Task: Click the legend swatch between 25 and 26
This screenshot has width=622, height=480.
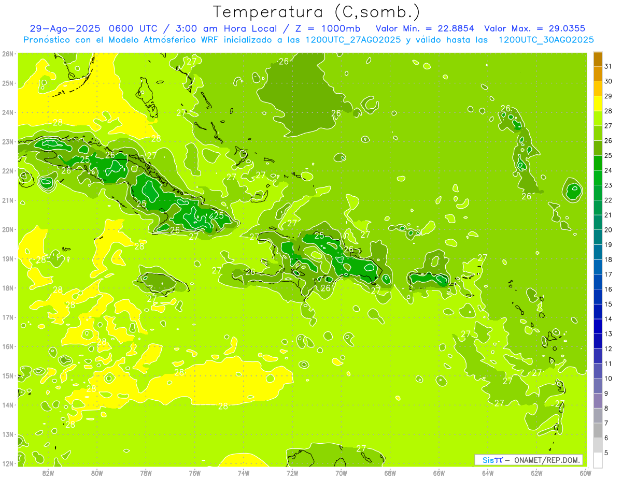Action: (598, 148)
